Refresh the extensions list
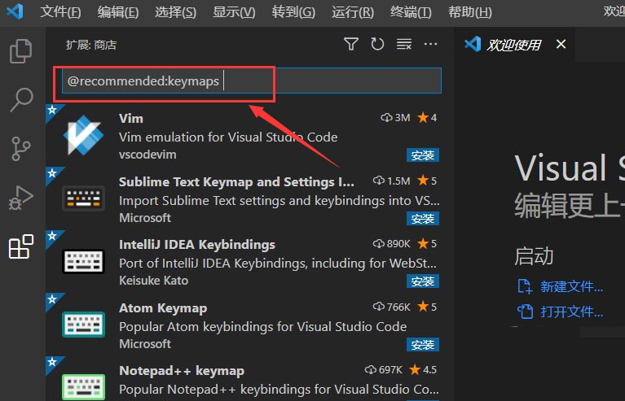This screenshot has width=625, height=401. coord(377,45)
